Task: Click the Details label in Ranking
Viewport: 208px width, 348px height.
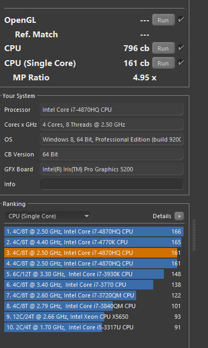Action: 162,216
